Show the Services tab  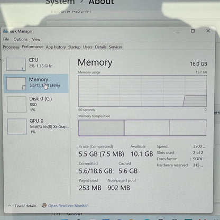tap(115, 47)
